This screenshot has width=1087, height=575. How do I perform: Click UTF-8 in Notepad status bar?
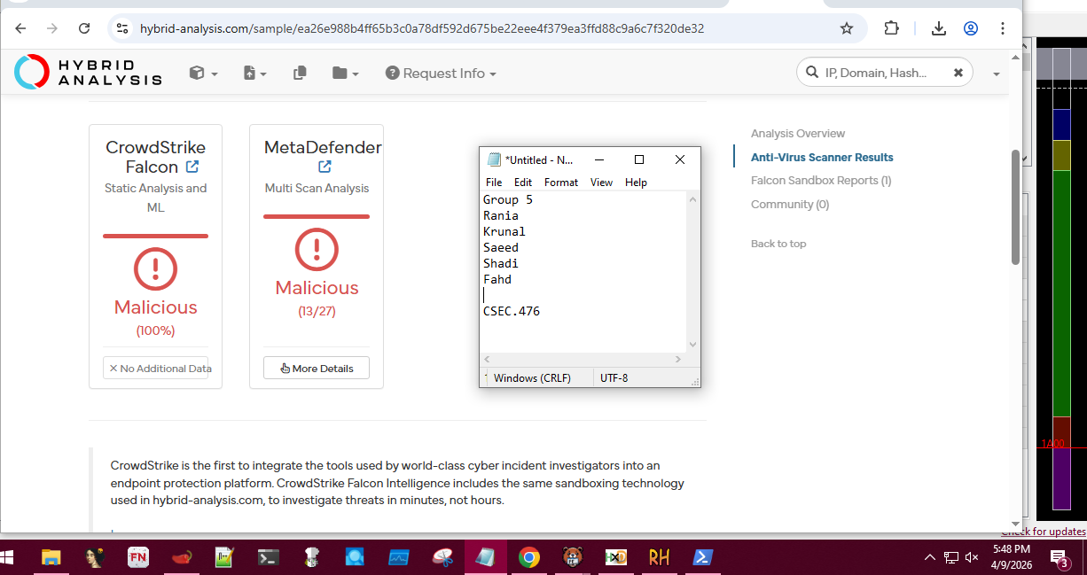pos(614,377)
